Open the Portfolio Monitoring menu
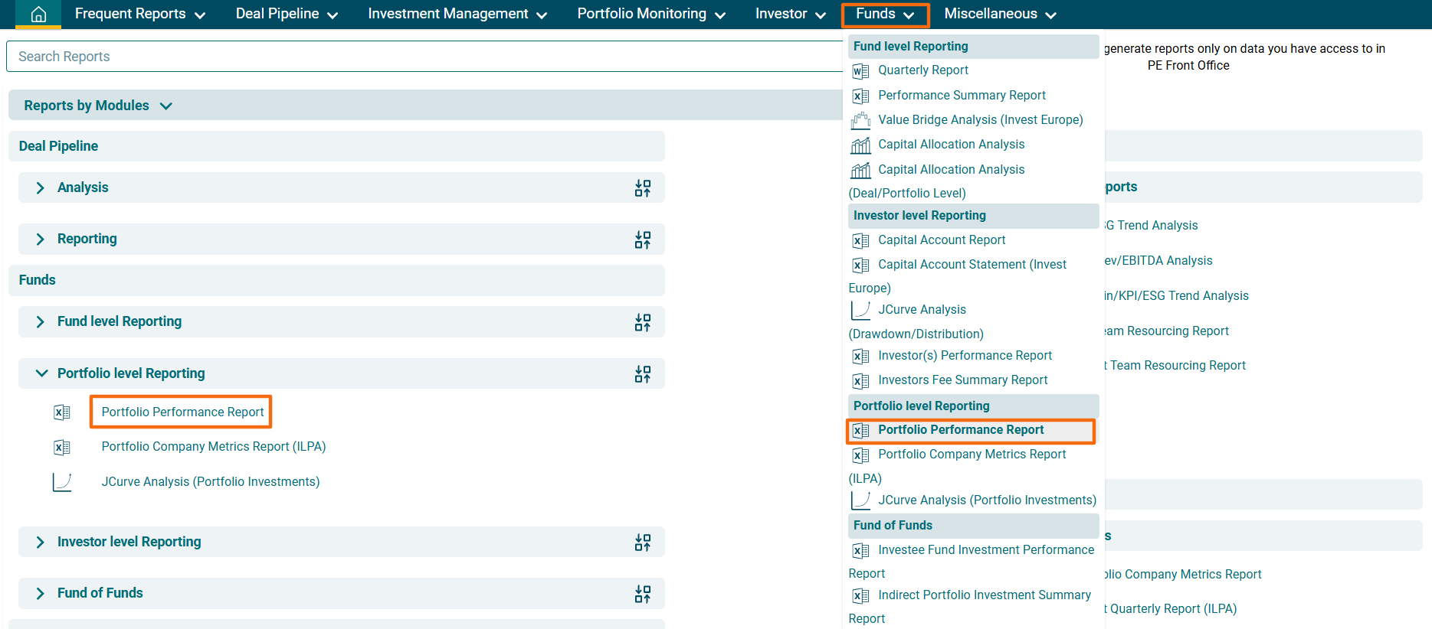 pos(650,14)
